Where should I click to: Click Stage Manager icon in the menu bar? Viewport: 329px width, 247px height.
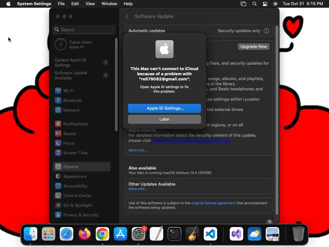tap(244, 4)
